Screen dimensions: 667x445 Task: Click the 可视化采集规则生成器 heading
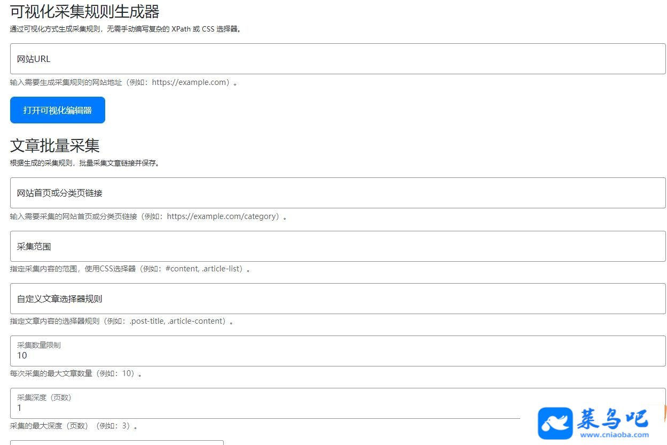point(85,11)
